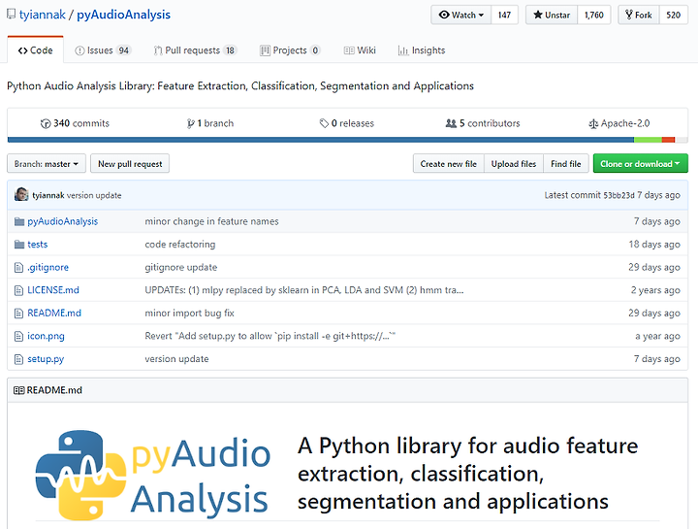Click the repository book icon beside tyiannak
The image size is (698, 529).
point(11,15)
